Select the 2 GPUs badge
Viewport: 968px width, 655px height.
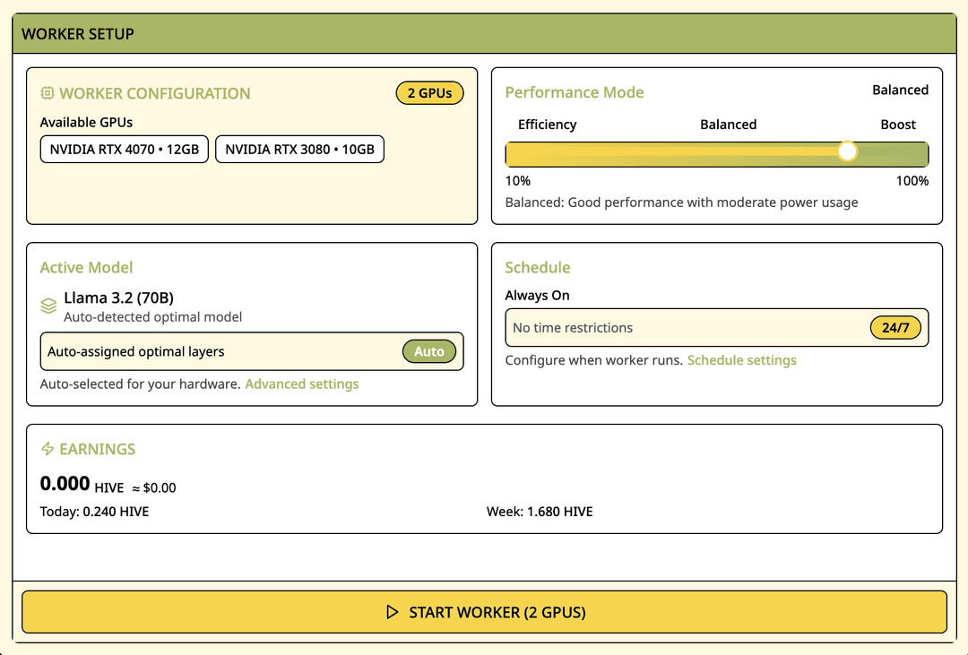click(x=429, y=92)
